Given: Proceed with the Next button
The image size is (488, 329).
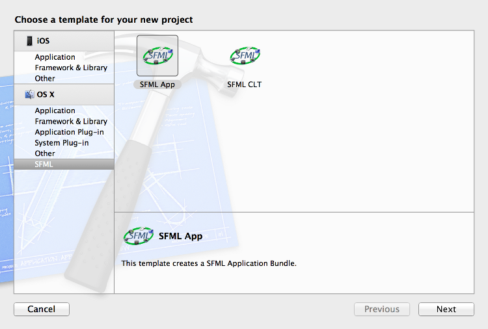Looking at the screenshot, I should (x=446, y=309).
